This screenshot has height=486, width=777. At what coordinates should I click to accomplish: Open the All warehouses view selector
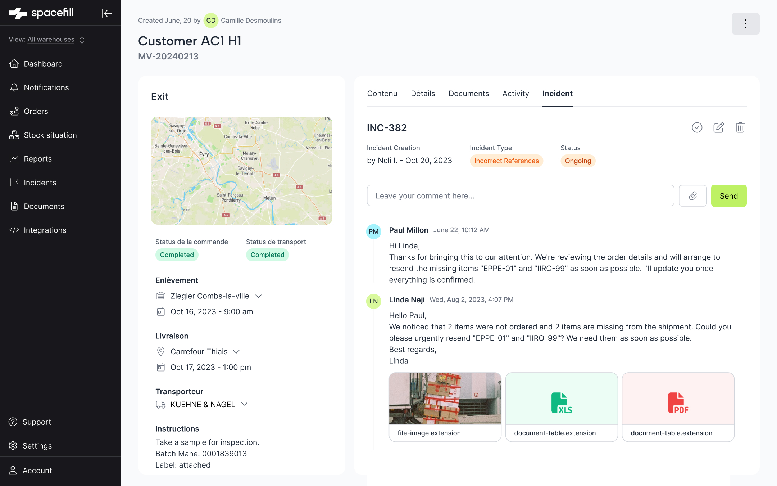(x=47, y=39)
